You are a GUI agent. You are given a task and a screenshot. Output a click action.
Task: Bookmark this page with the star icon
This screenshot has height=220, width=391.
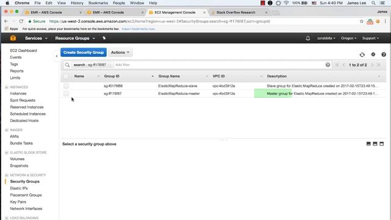click(x=361, y=21)
